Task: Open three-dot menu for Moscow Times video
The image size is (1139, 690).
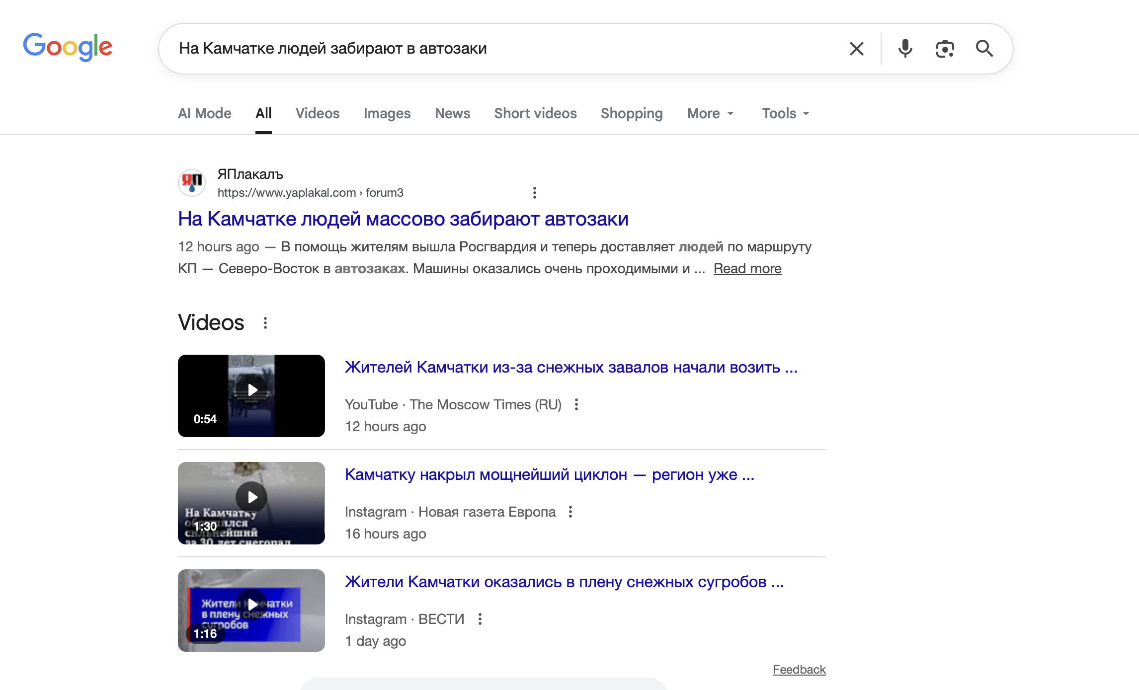Action: 576,404
